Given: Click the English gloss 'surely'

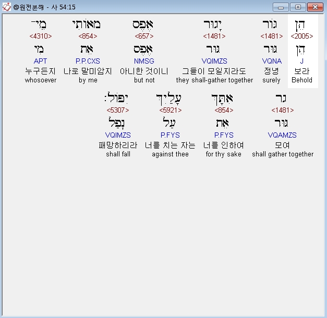Looking at the screenshot, I should (x=271, y=80).
